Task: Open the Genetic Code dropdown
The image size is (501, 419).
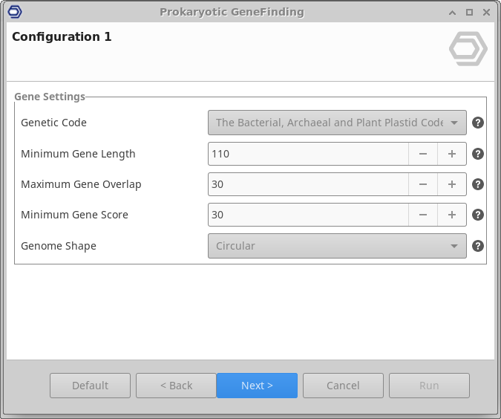Action: click(337, 123)
